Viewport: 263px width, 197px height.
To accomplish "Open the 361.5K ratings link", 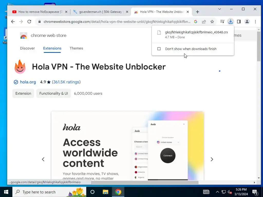I will click(x=66, y=82).
